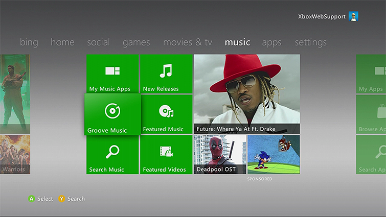Go to the home tab

(62, 42)
